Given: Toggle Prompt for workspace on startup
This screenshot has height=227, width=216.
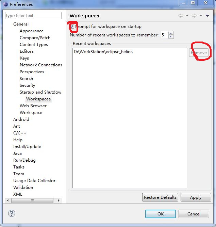Looking at the screenshot, I should [72, 27].
